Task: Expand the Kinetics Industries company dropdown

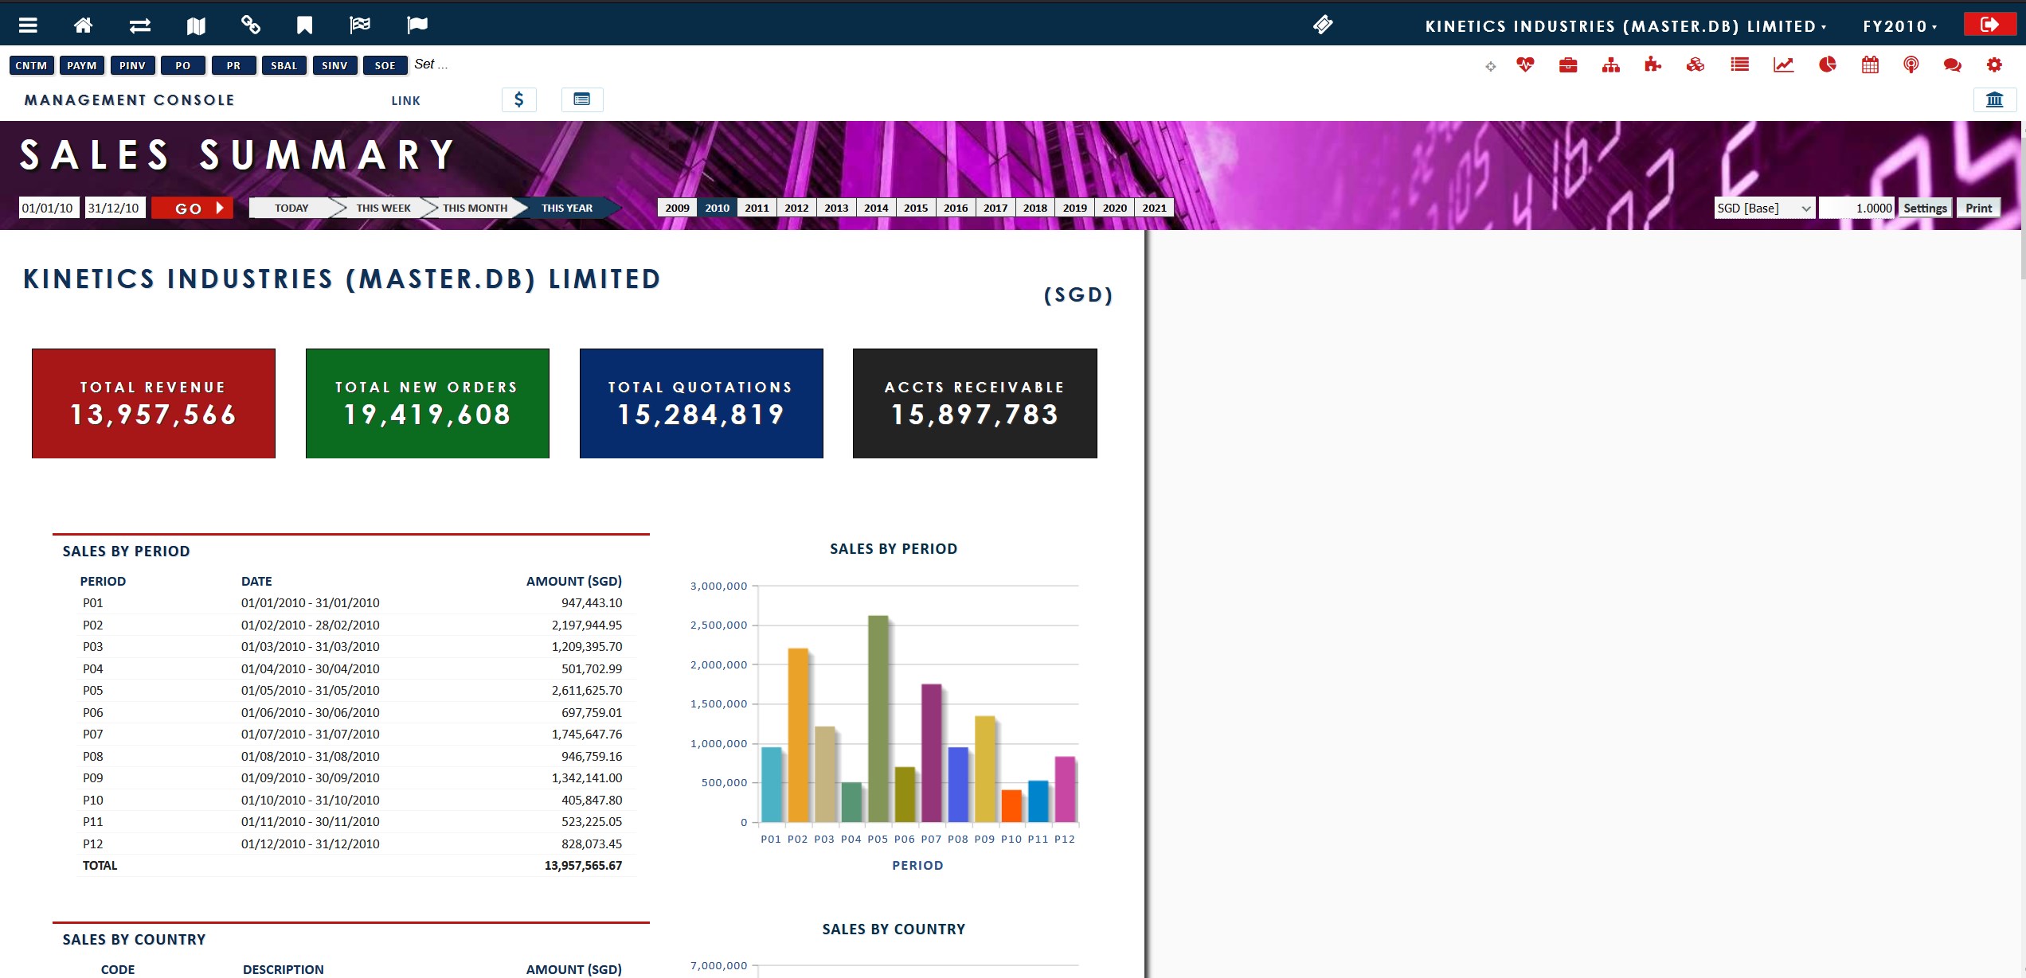Action: coord(1625,26)
